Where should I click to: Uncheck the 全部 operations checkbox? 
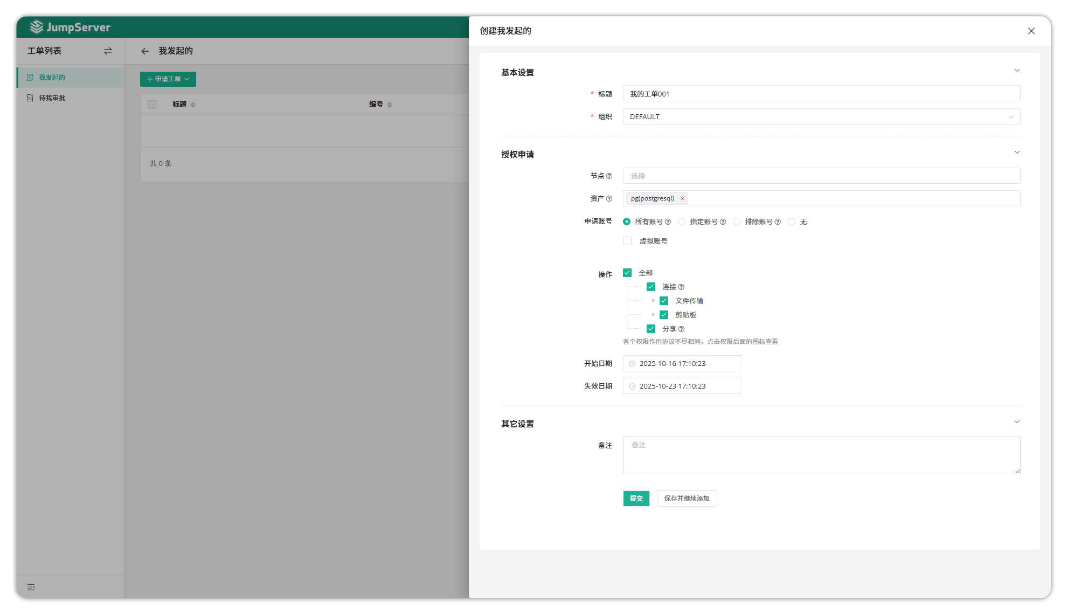[627, 273]
